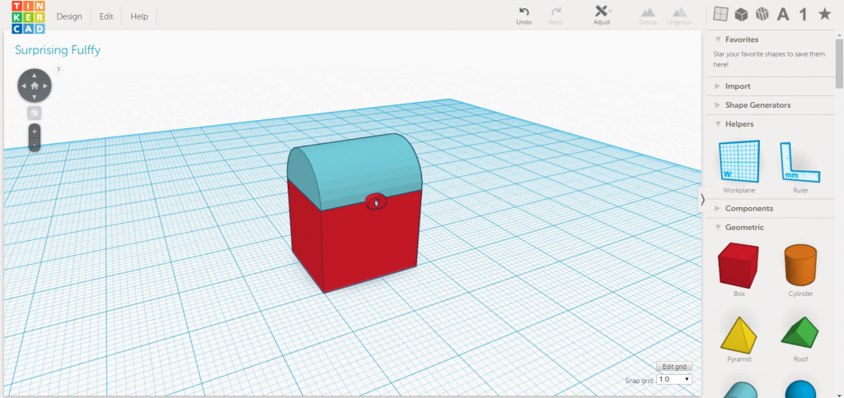Viewport: 844px width, 398px height.
Task: Expand the Shape Generators section
Action: (757, 105)
